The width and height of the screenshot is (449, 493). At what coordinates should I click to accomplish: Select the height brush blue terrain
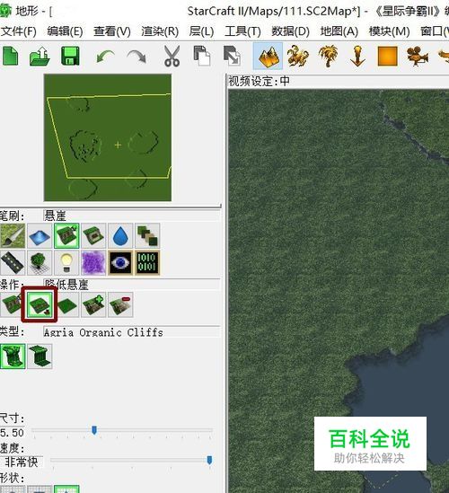point(40,236)
